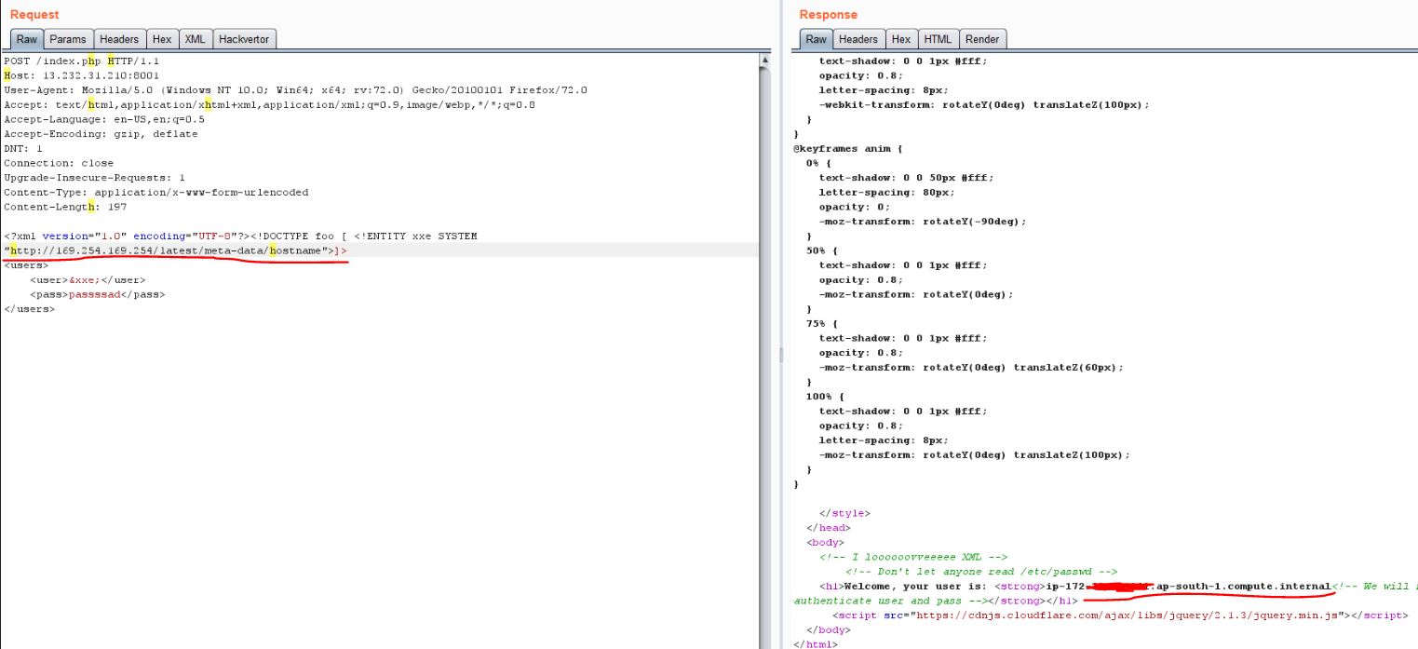Click the closing </users> tag line
This screenshot has height=649, width=1418.
(x=29, y=308)
